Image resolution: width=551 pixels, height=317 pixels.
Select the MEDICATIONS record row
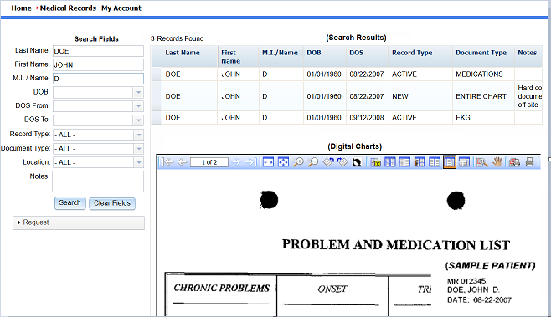347,74
